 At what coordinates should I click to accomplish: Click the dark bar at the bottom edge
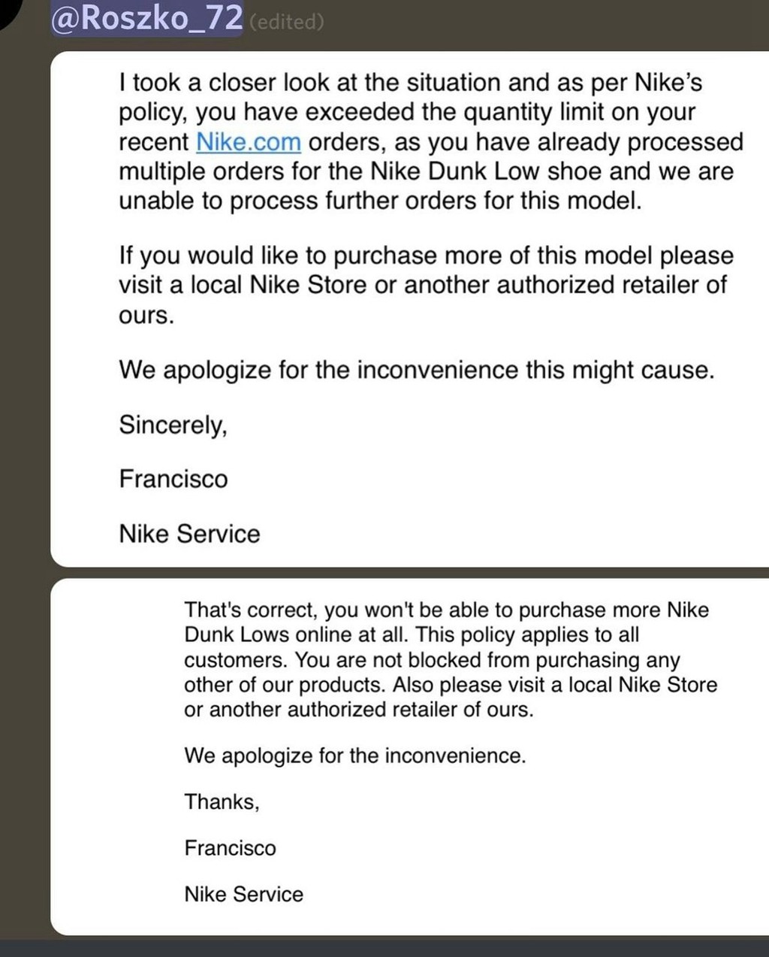(x=384, y=947)
